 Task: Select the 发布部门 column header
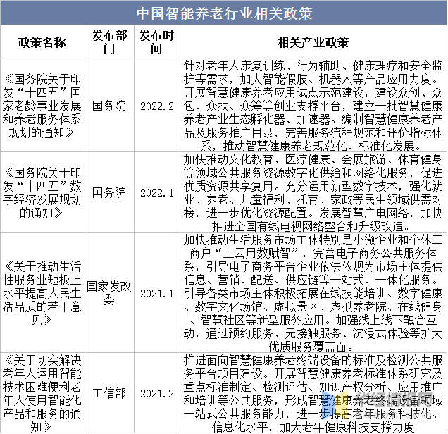(x=109, y=42)
